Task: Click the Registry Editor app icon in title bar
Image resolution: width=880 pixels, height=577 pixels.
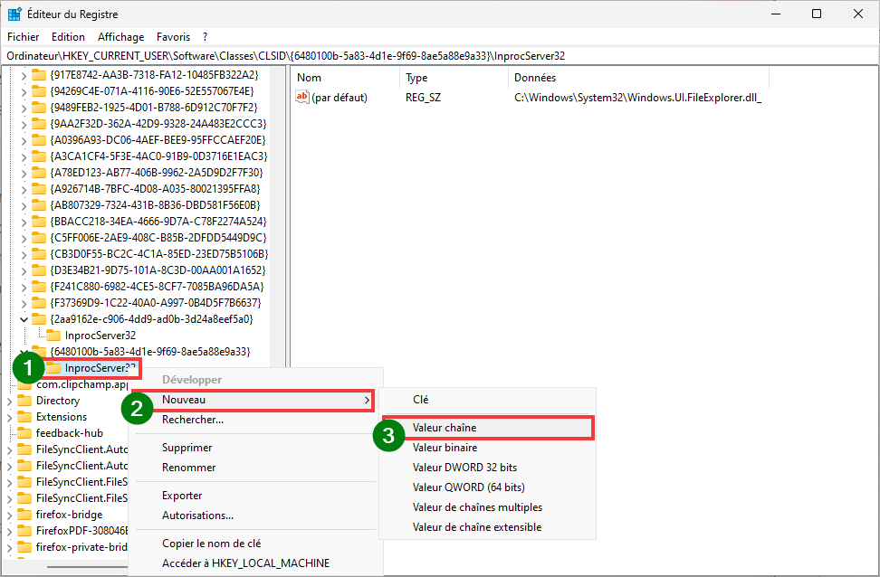Action: (x=14, y=14)
